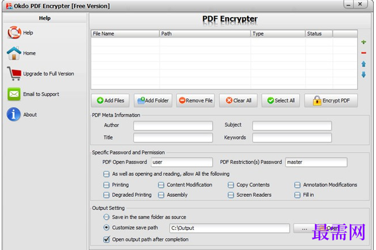Click the lifebuoy Help icon
376x250 pixels.
(x=14, y=33)
